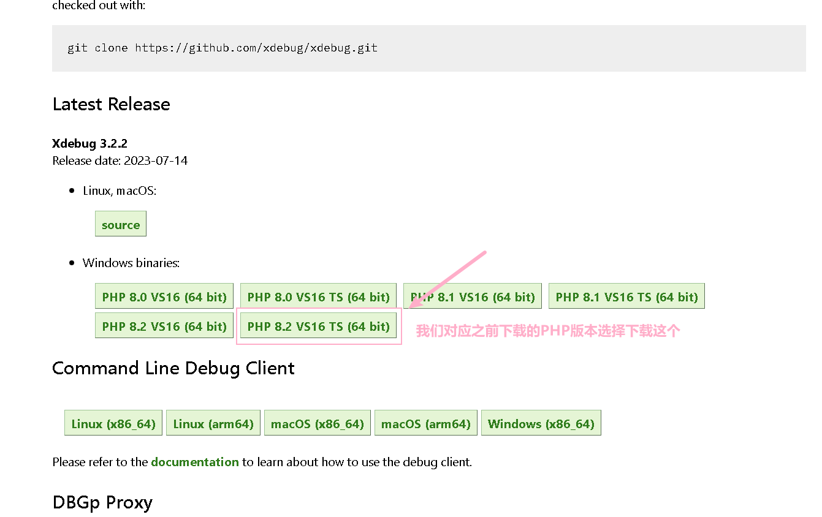
Task: Download PHP 8.2 VS16 (64 bit) binary
Action: [x=164, y=326]
